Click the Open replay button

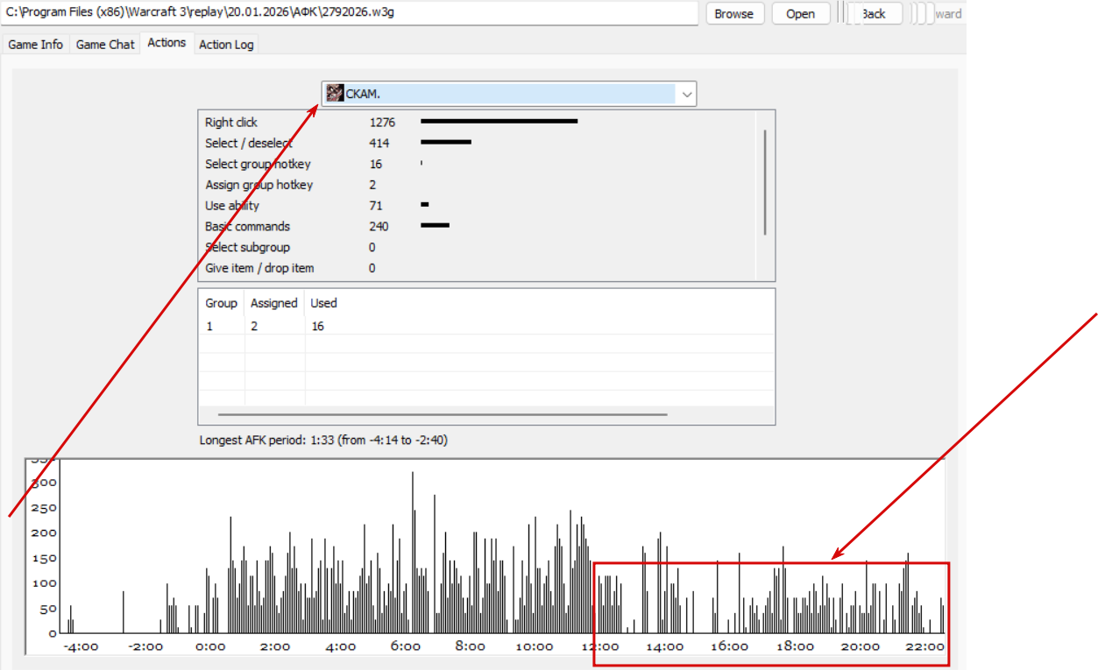click(x=801, y=14)
